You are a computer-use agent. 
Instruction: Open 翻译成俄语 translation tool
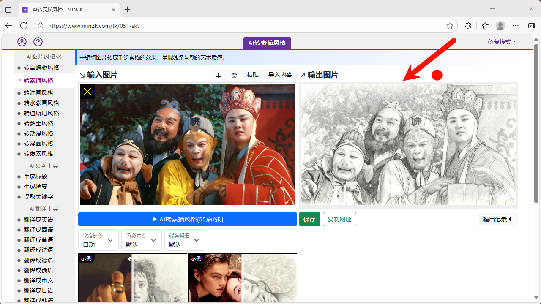coord(38,270)
